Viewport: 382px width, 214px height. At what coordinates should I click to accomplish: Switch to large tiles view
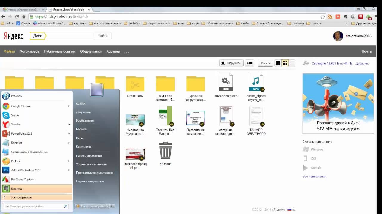[278, 63]
